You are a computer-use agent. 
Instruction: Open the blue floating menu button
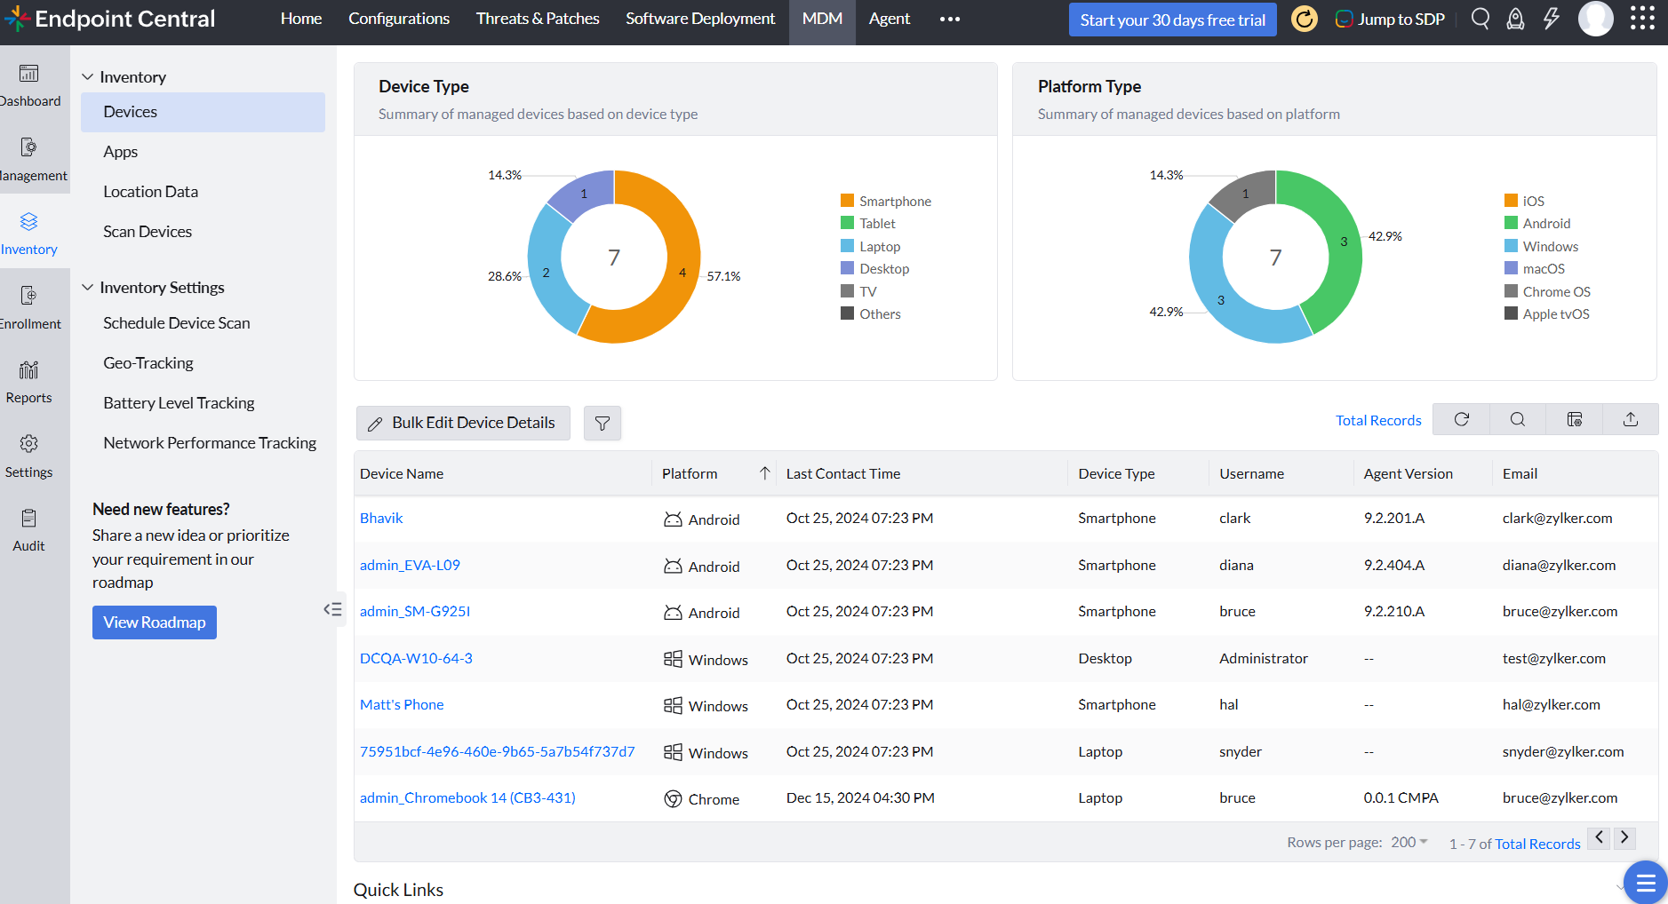coord(1646,883)
